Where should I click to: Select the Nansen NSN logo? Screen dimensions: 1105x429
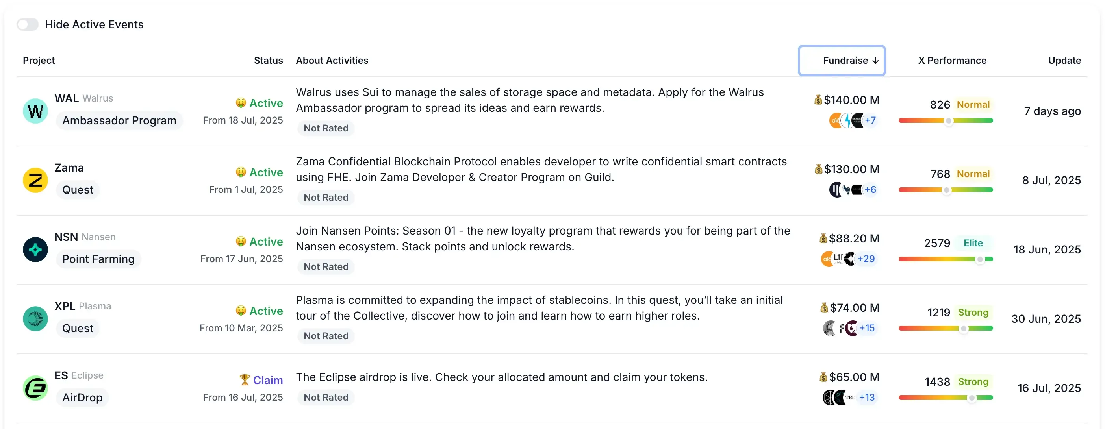point(35,249)
